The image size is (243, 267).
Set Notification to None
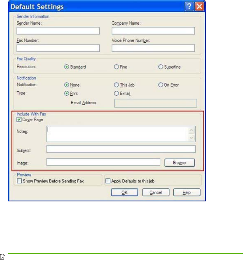66,85
